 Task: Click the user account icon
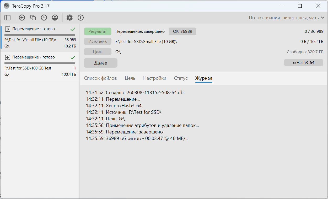pos(55,18)
